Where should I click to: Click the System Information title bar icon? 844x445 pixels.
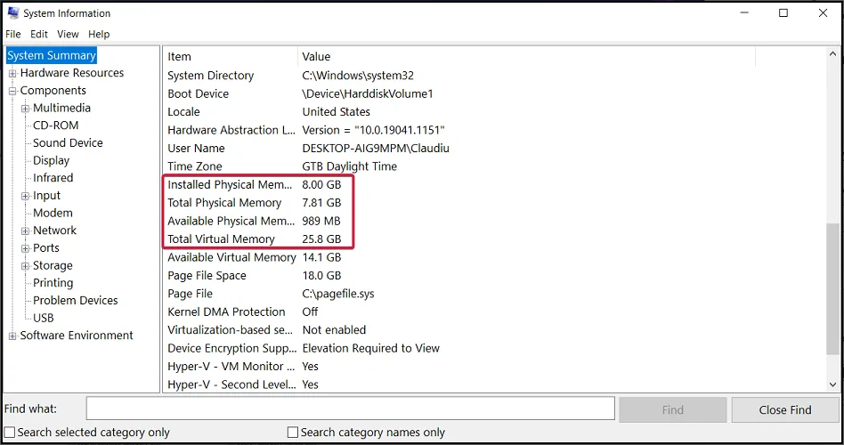12,13
